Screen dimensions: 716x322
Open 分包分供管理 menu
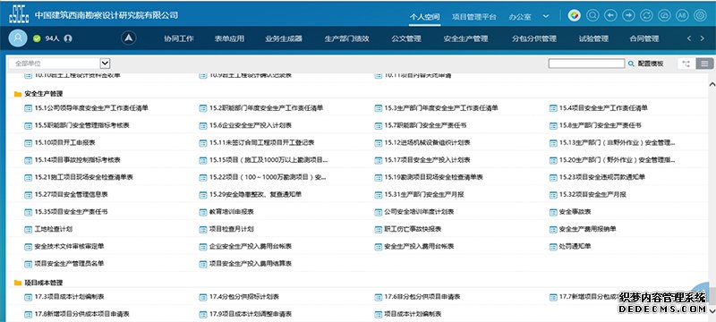[534, 38]
